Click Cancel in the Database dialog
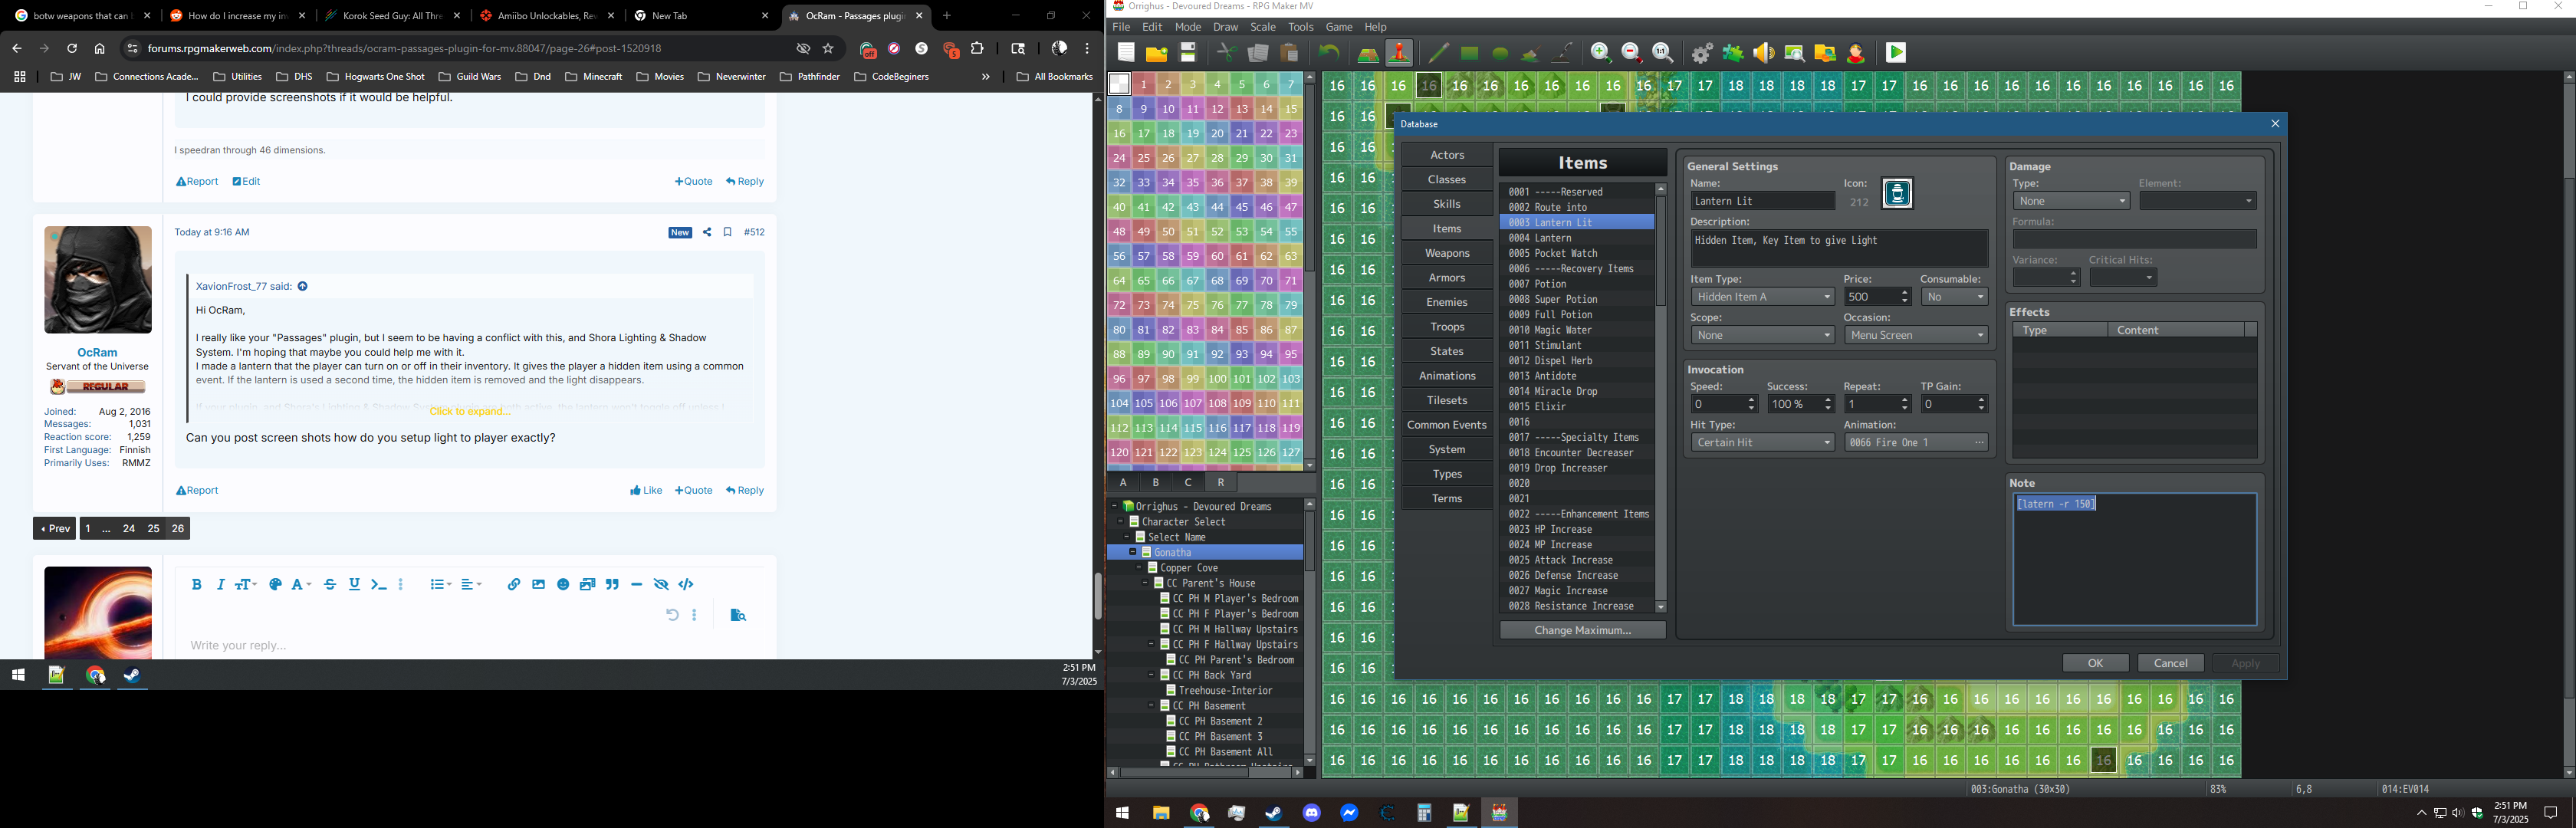Screen dimensions: 2576x828 click(2171, 663)
